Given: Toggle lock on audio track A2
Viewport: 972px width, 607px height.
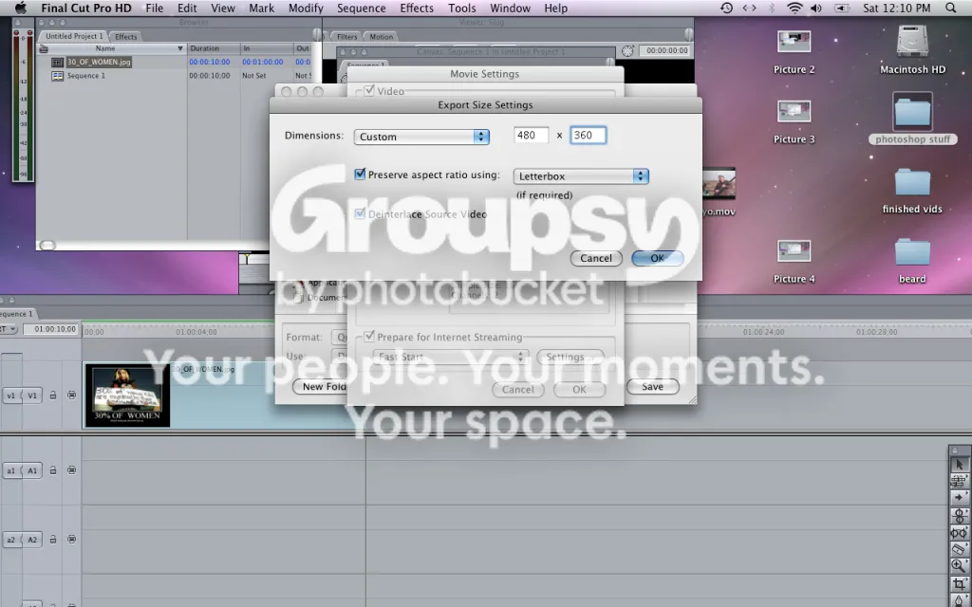Looking at the screenshot, I should coord(53,540).
